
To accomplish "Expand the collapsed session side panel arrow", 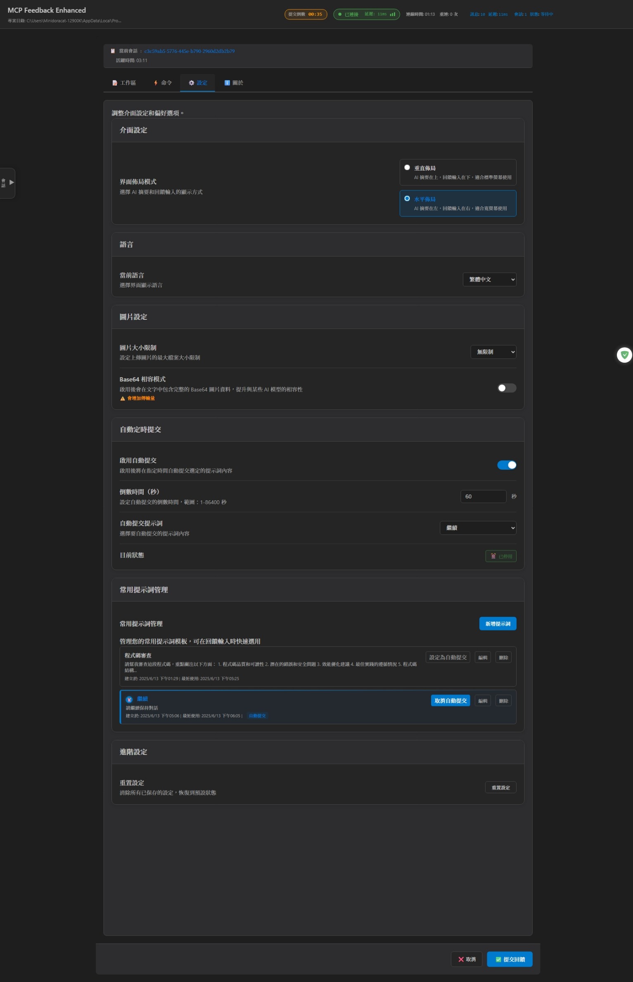I will [x=12, y=182].
